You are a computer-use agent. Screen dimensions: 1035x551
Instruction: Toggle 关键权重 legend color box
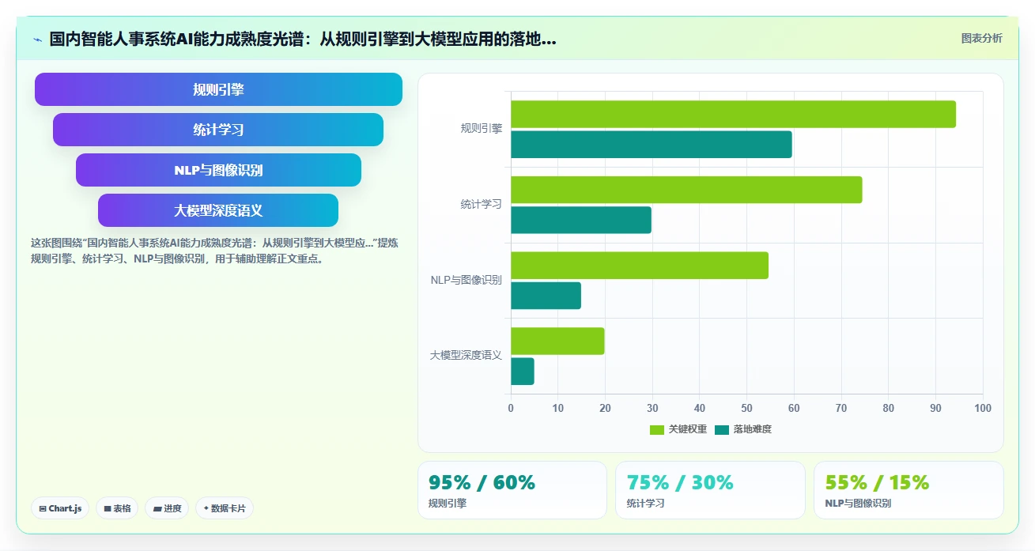(657, 429)
